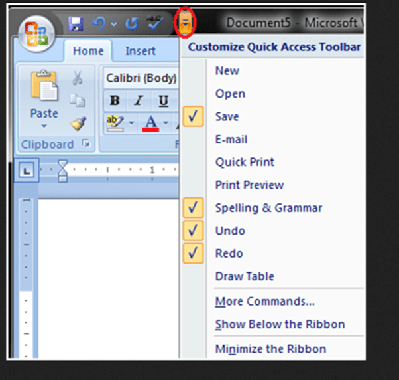
Task: Enable Draw Table in the menu
Action: 272,276
